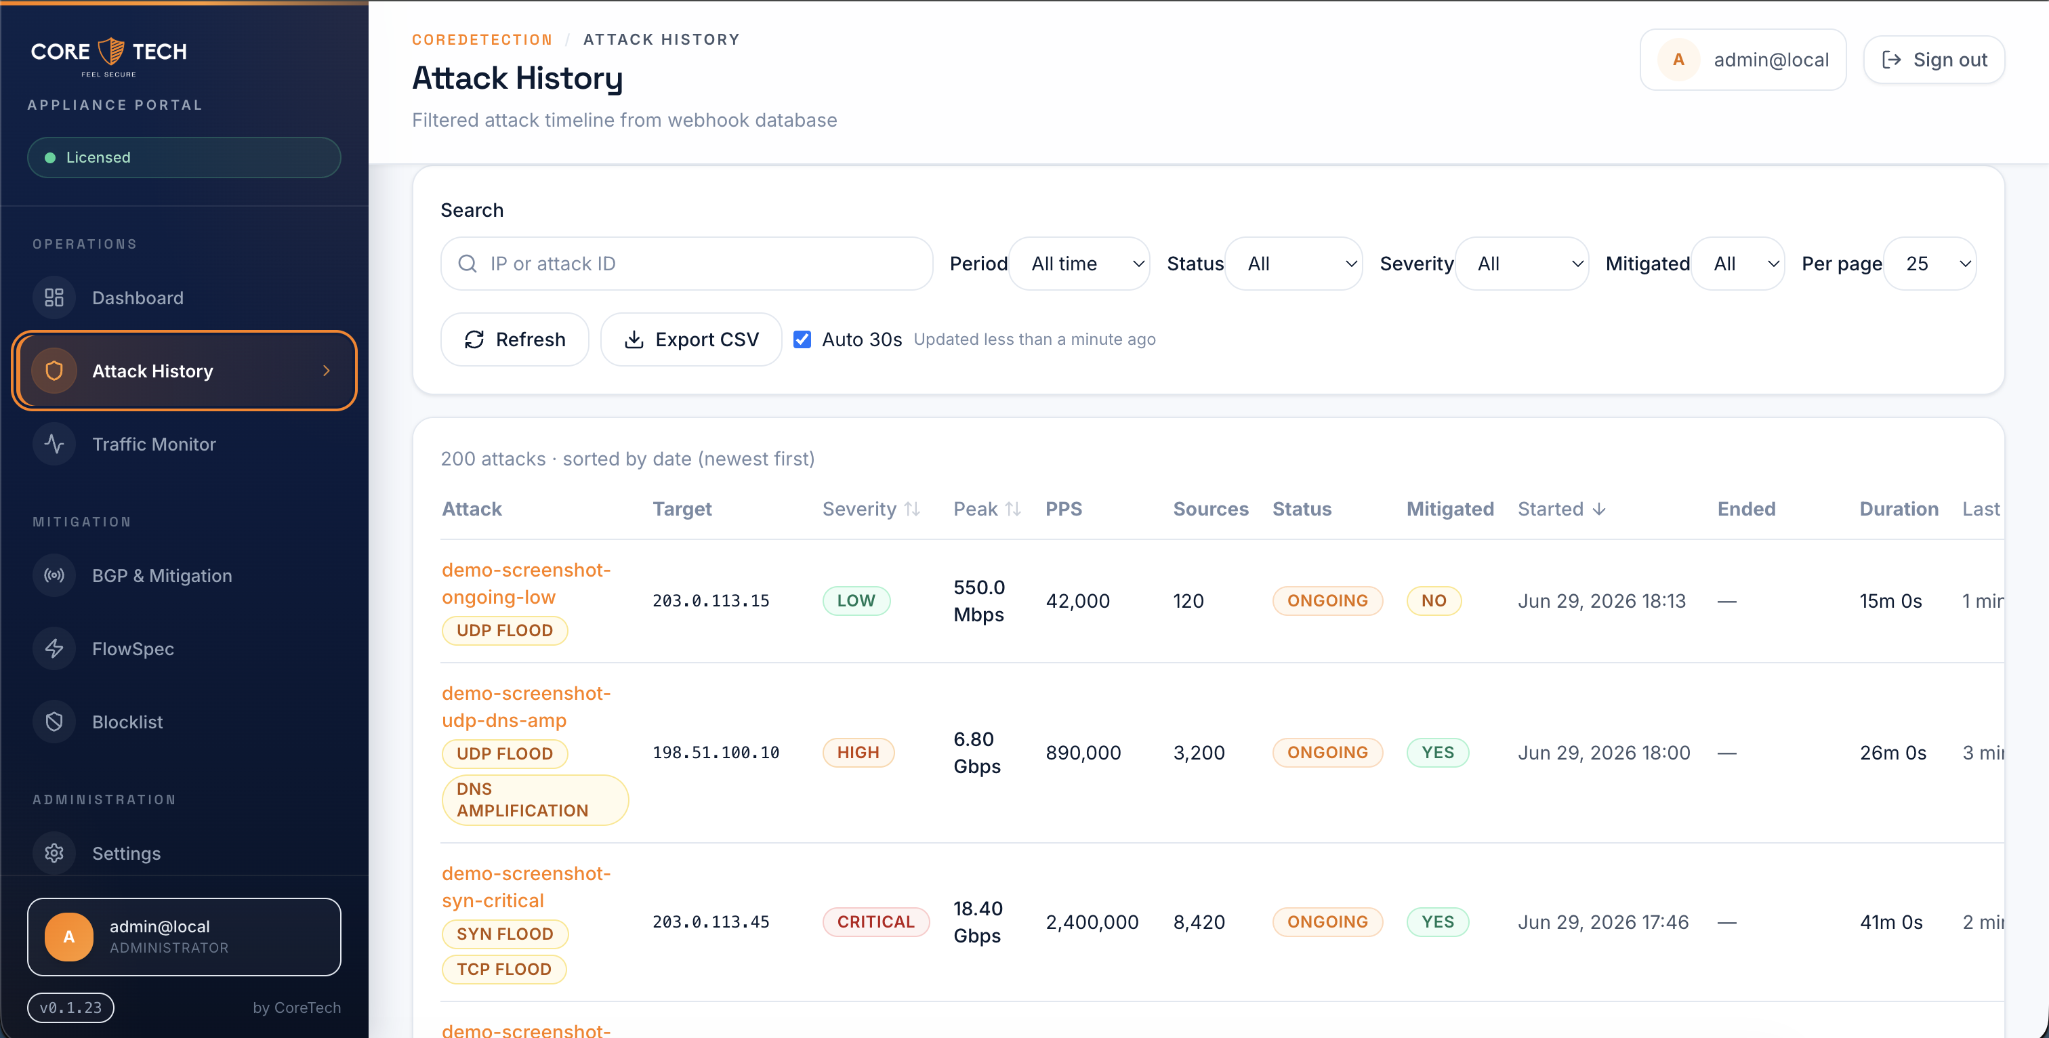Image resolution: width=2049 pixels, height=1038 pixels.
Task: Open the Severity filter dropdown
Action: pos(1522,264)
